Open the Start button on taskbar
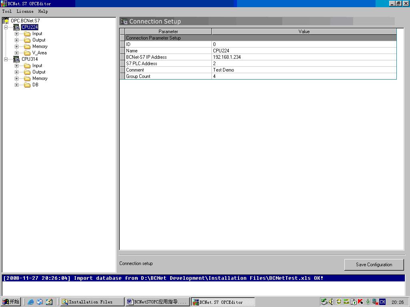Screen dimensions: 410x307 coord(11,302)
